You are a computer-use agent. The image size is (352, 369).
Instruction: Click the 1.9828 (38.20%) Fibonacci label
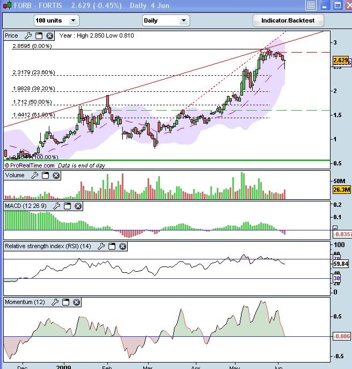tap(34, 89)
